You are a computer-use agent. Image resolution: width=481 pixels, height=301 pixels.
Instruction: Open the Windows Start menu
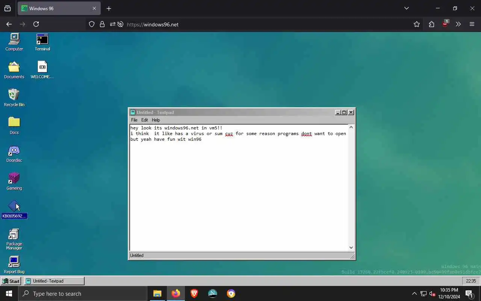tap(9, 294)
